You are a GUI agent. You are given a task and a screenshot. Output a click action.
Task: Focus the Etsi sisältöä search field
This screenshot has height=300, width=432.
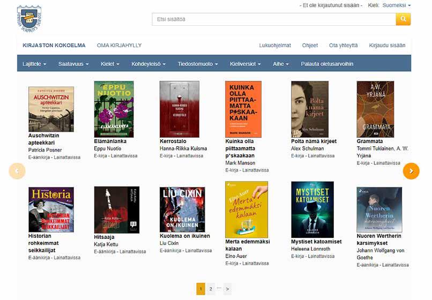[x=274, y=19]
